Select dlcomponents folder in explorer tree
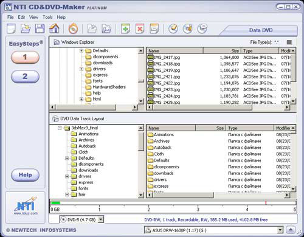The height and width of the screenshot is (237, 304). pyautogui.click(x=102, y=57)
